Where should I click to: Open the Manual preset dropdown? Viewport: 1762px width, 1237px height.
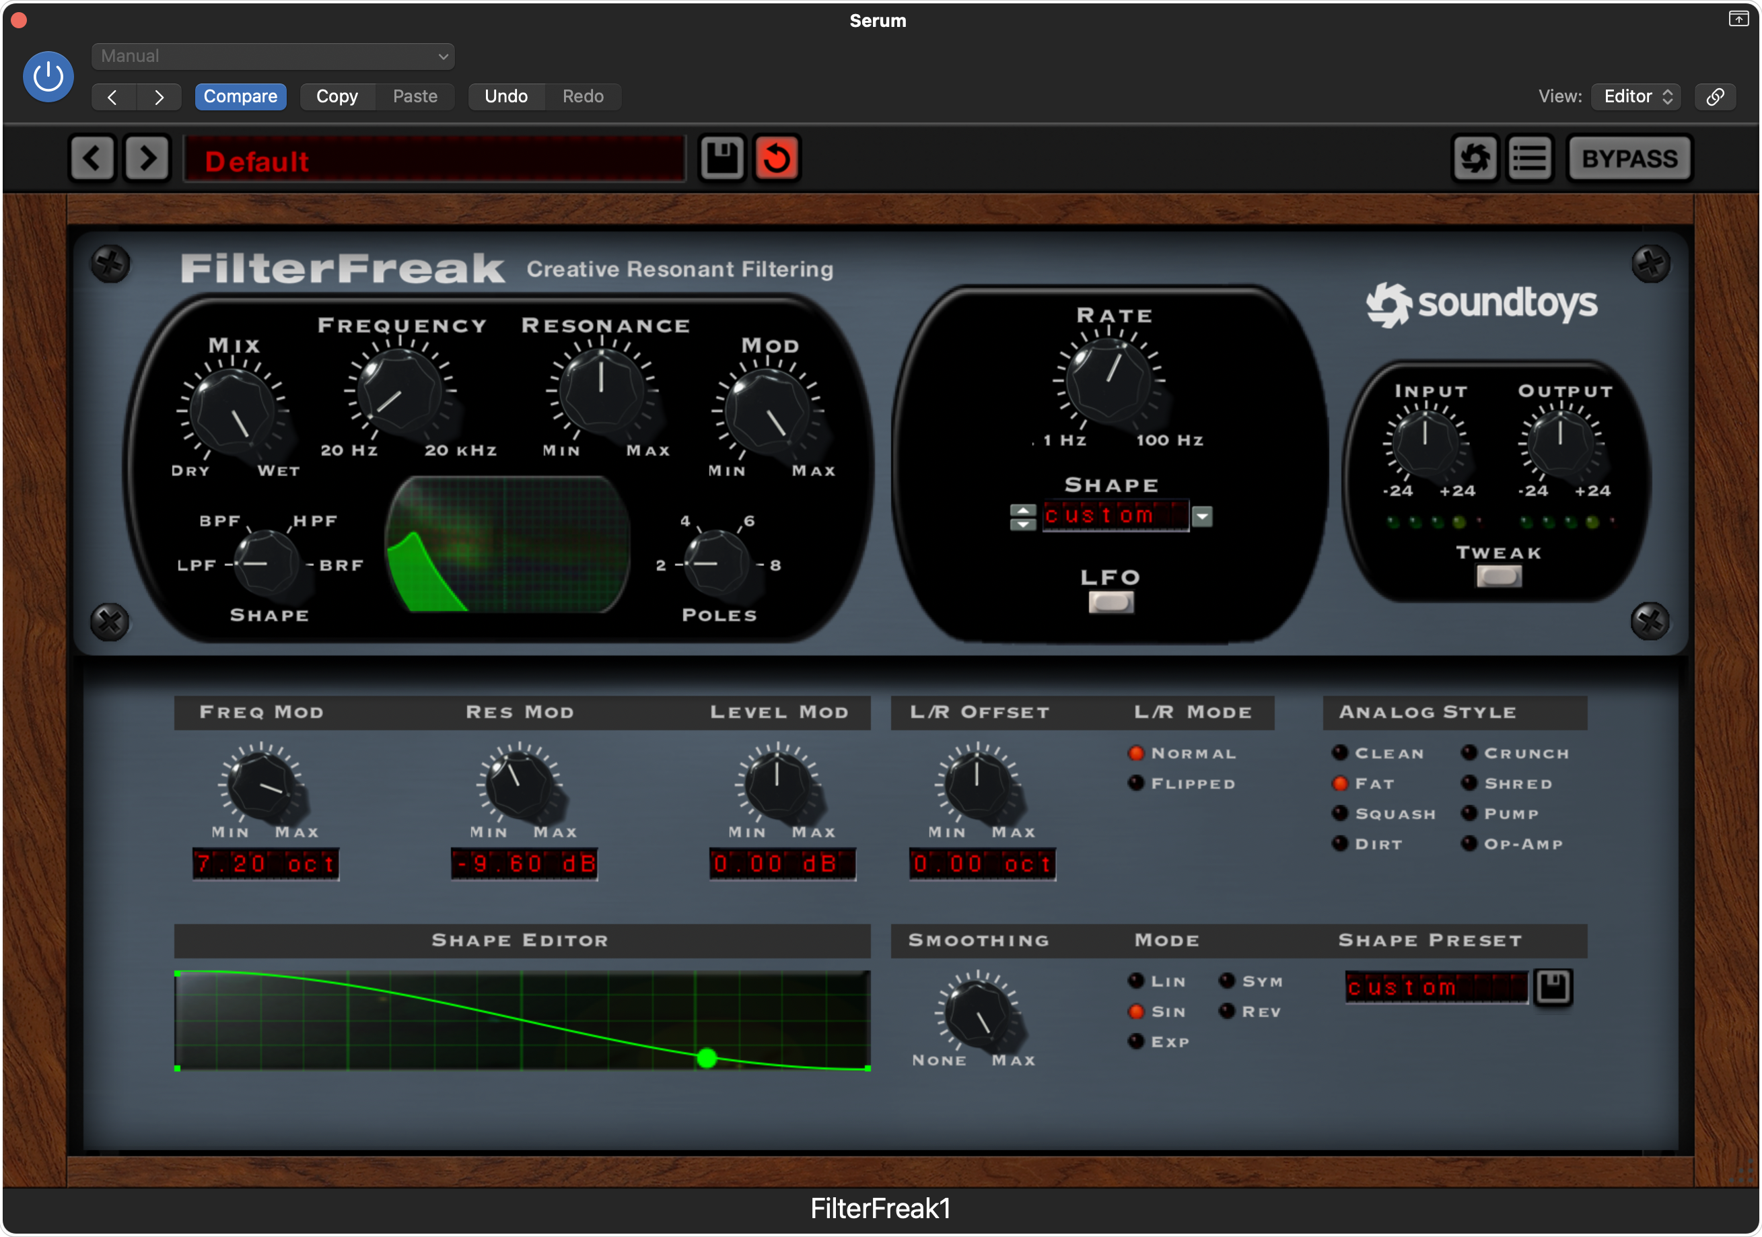[x=273, y=56]
